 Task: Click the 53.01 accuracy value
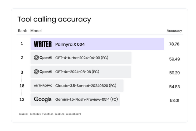[174, 101]
